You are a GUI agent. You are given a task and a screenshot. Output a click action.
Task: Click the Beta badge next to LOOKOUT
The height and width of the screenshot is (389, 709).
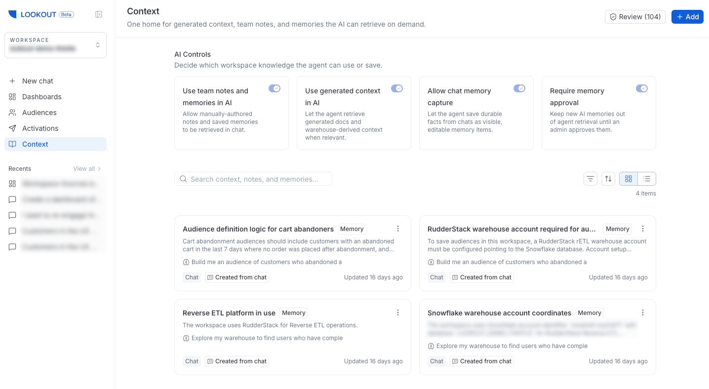pyautogui.click(x=66, y=15)
